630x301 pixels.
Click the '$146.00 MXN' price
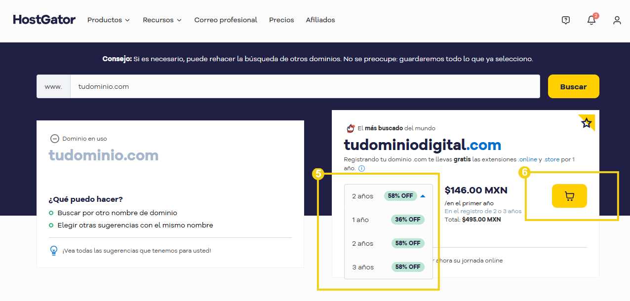[476, 190]
